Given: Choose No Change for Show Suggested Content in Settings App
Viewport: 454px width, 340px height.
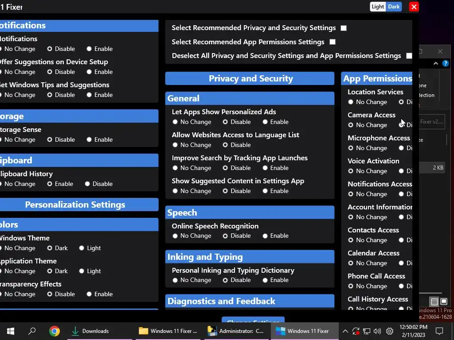Looking at the screenshot, I should click(175, 191).
